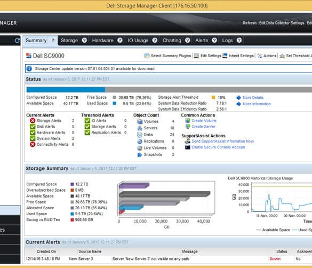
Task: Click the green Hardware Alerts check icon
Action: pos(33,132)
